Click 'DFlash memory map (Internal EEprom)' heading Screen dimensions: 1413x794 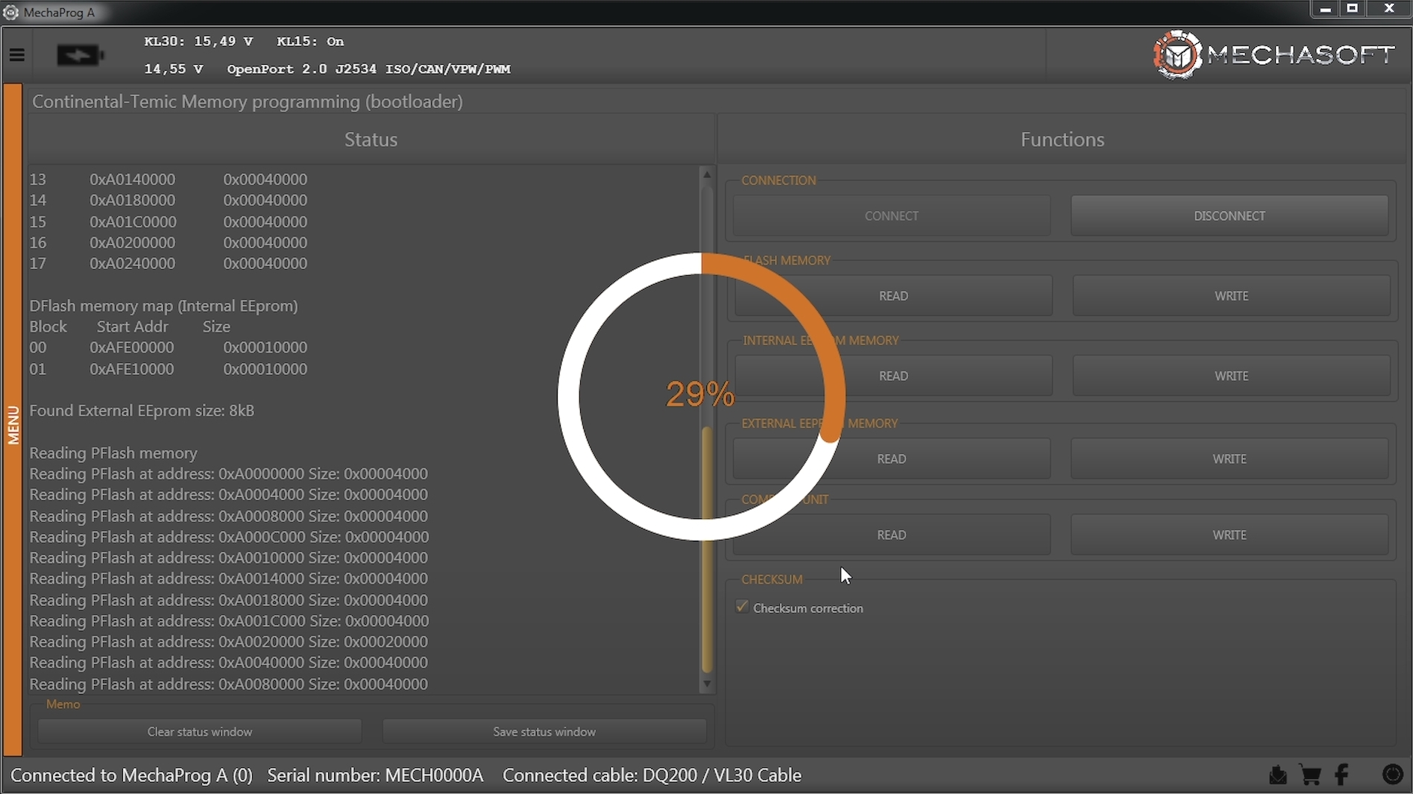[x=163, y=306]
